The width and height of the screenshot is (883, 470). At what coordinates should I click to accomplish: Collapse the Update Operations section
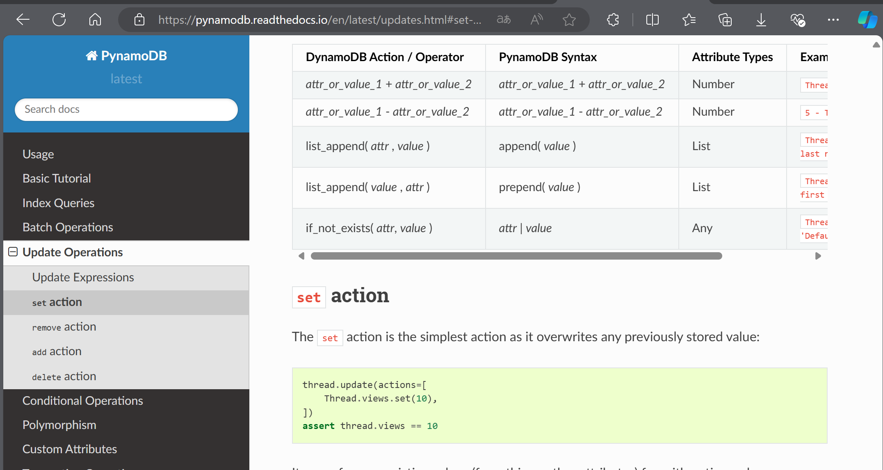coord(13,252)
